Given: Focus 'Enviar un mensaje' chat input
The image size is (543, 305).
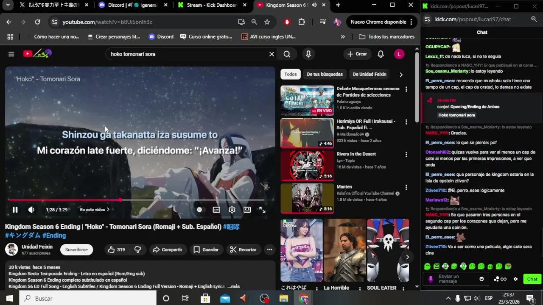Looking at the screenshot, I should tap(456, 279).
